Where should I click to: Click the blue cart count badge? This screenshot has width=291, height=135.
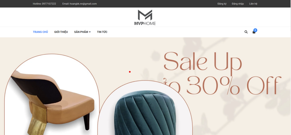tap(255, 30)
